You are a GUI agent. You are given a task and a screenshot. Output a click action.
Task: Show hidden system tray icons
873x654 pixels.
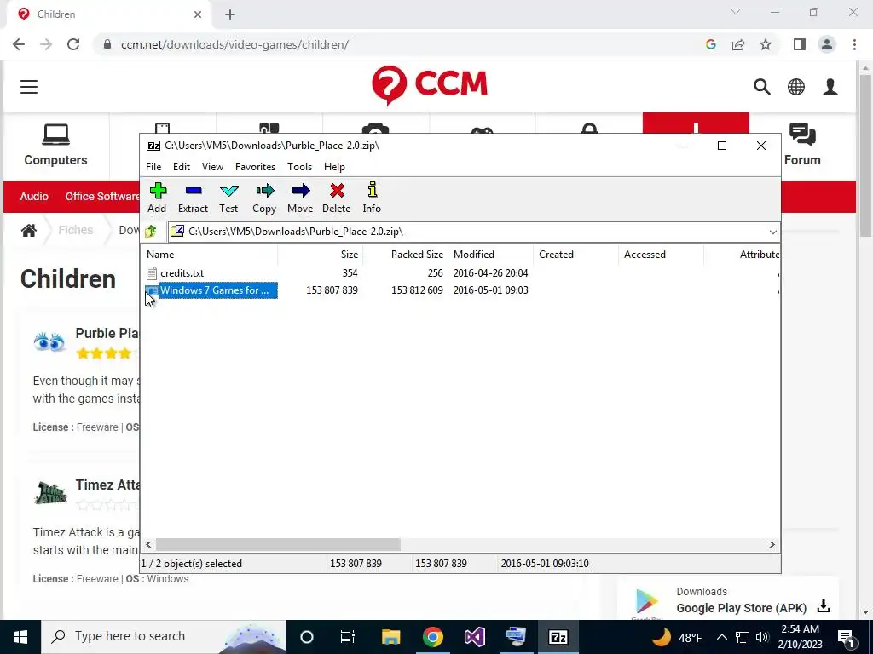[721, 637]
